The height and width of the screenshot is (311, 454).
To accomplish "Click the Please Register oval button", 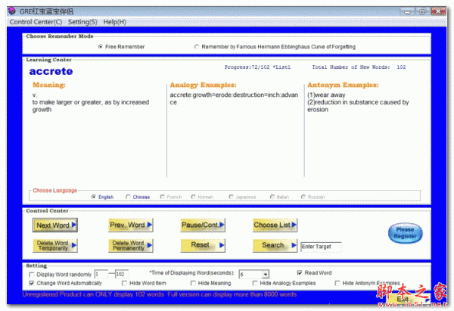I will click(405, 233).
